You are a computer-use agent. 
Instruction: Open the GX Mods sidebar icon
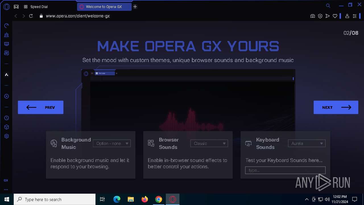(x=6, y=53)
